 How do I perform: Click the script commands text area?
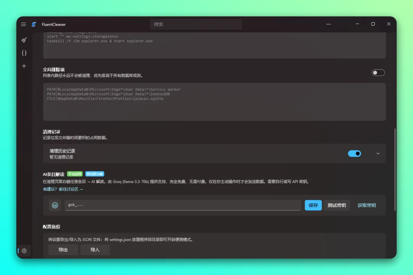[x=215, y=45]
